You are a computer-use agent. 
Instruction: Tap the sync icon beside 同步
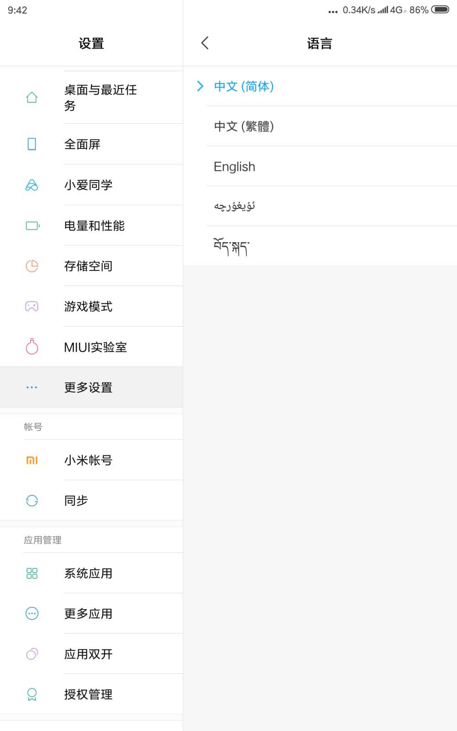coord(32,501)
